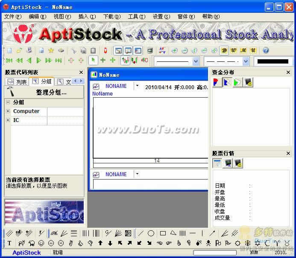Screen dimensions: 296x258
Task: Click the blue question mark help icon
Action: (x=266, y=50)
